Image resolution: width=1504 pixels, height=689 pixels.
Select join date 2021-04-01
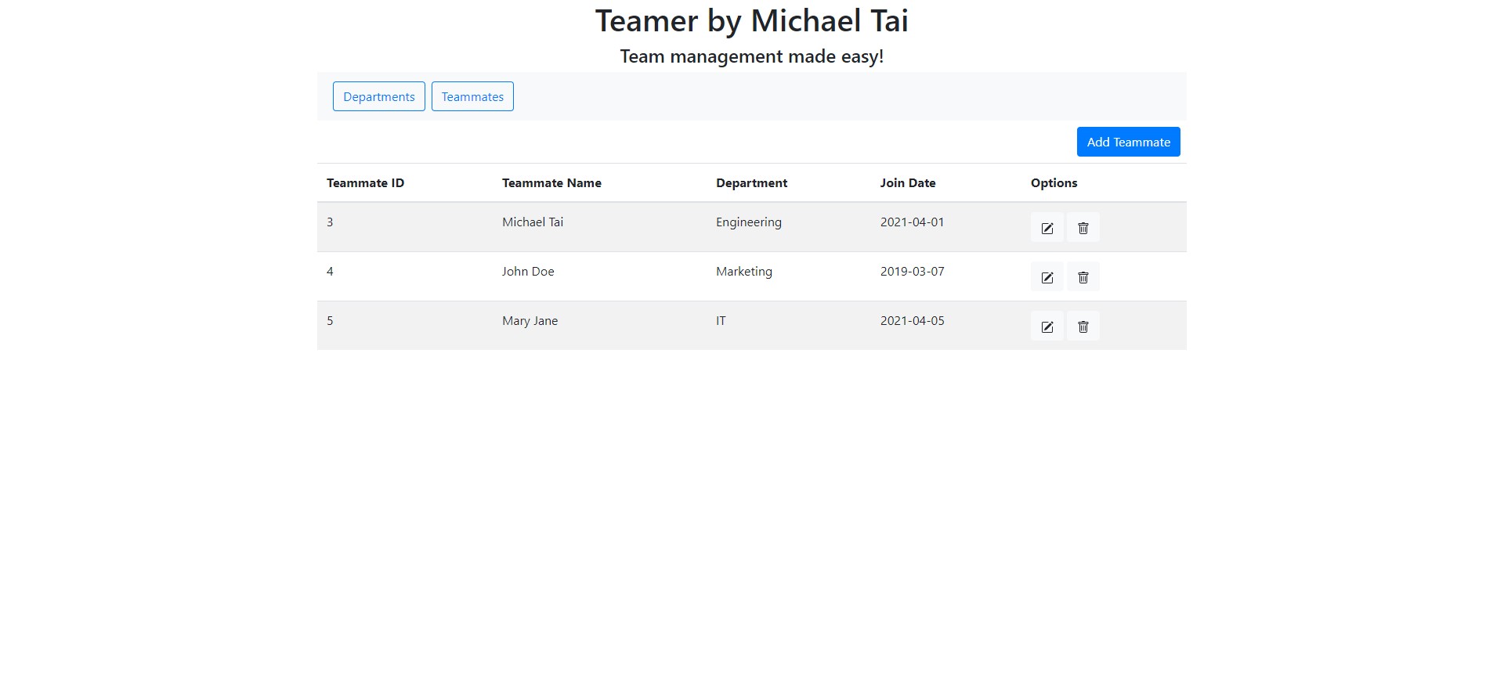(x=913, y=222)
